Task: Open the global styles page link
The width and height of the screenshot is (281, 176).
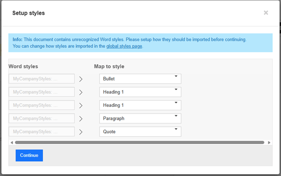Action: pos(124,46)
